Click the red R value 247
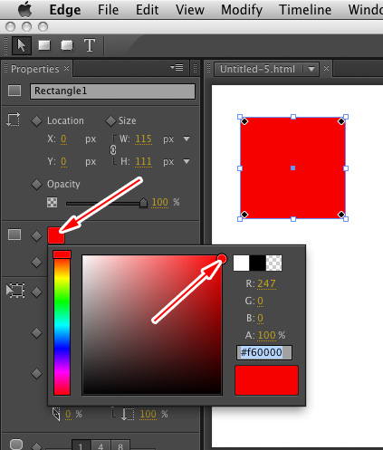 point(266,283)
